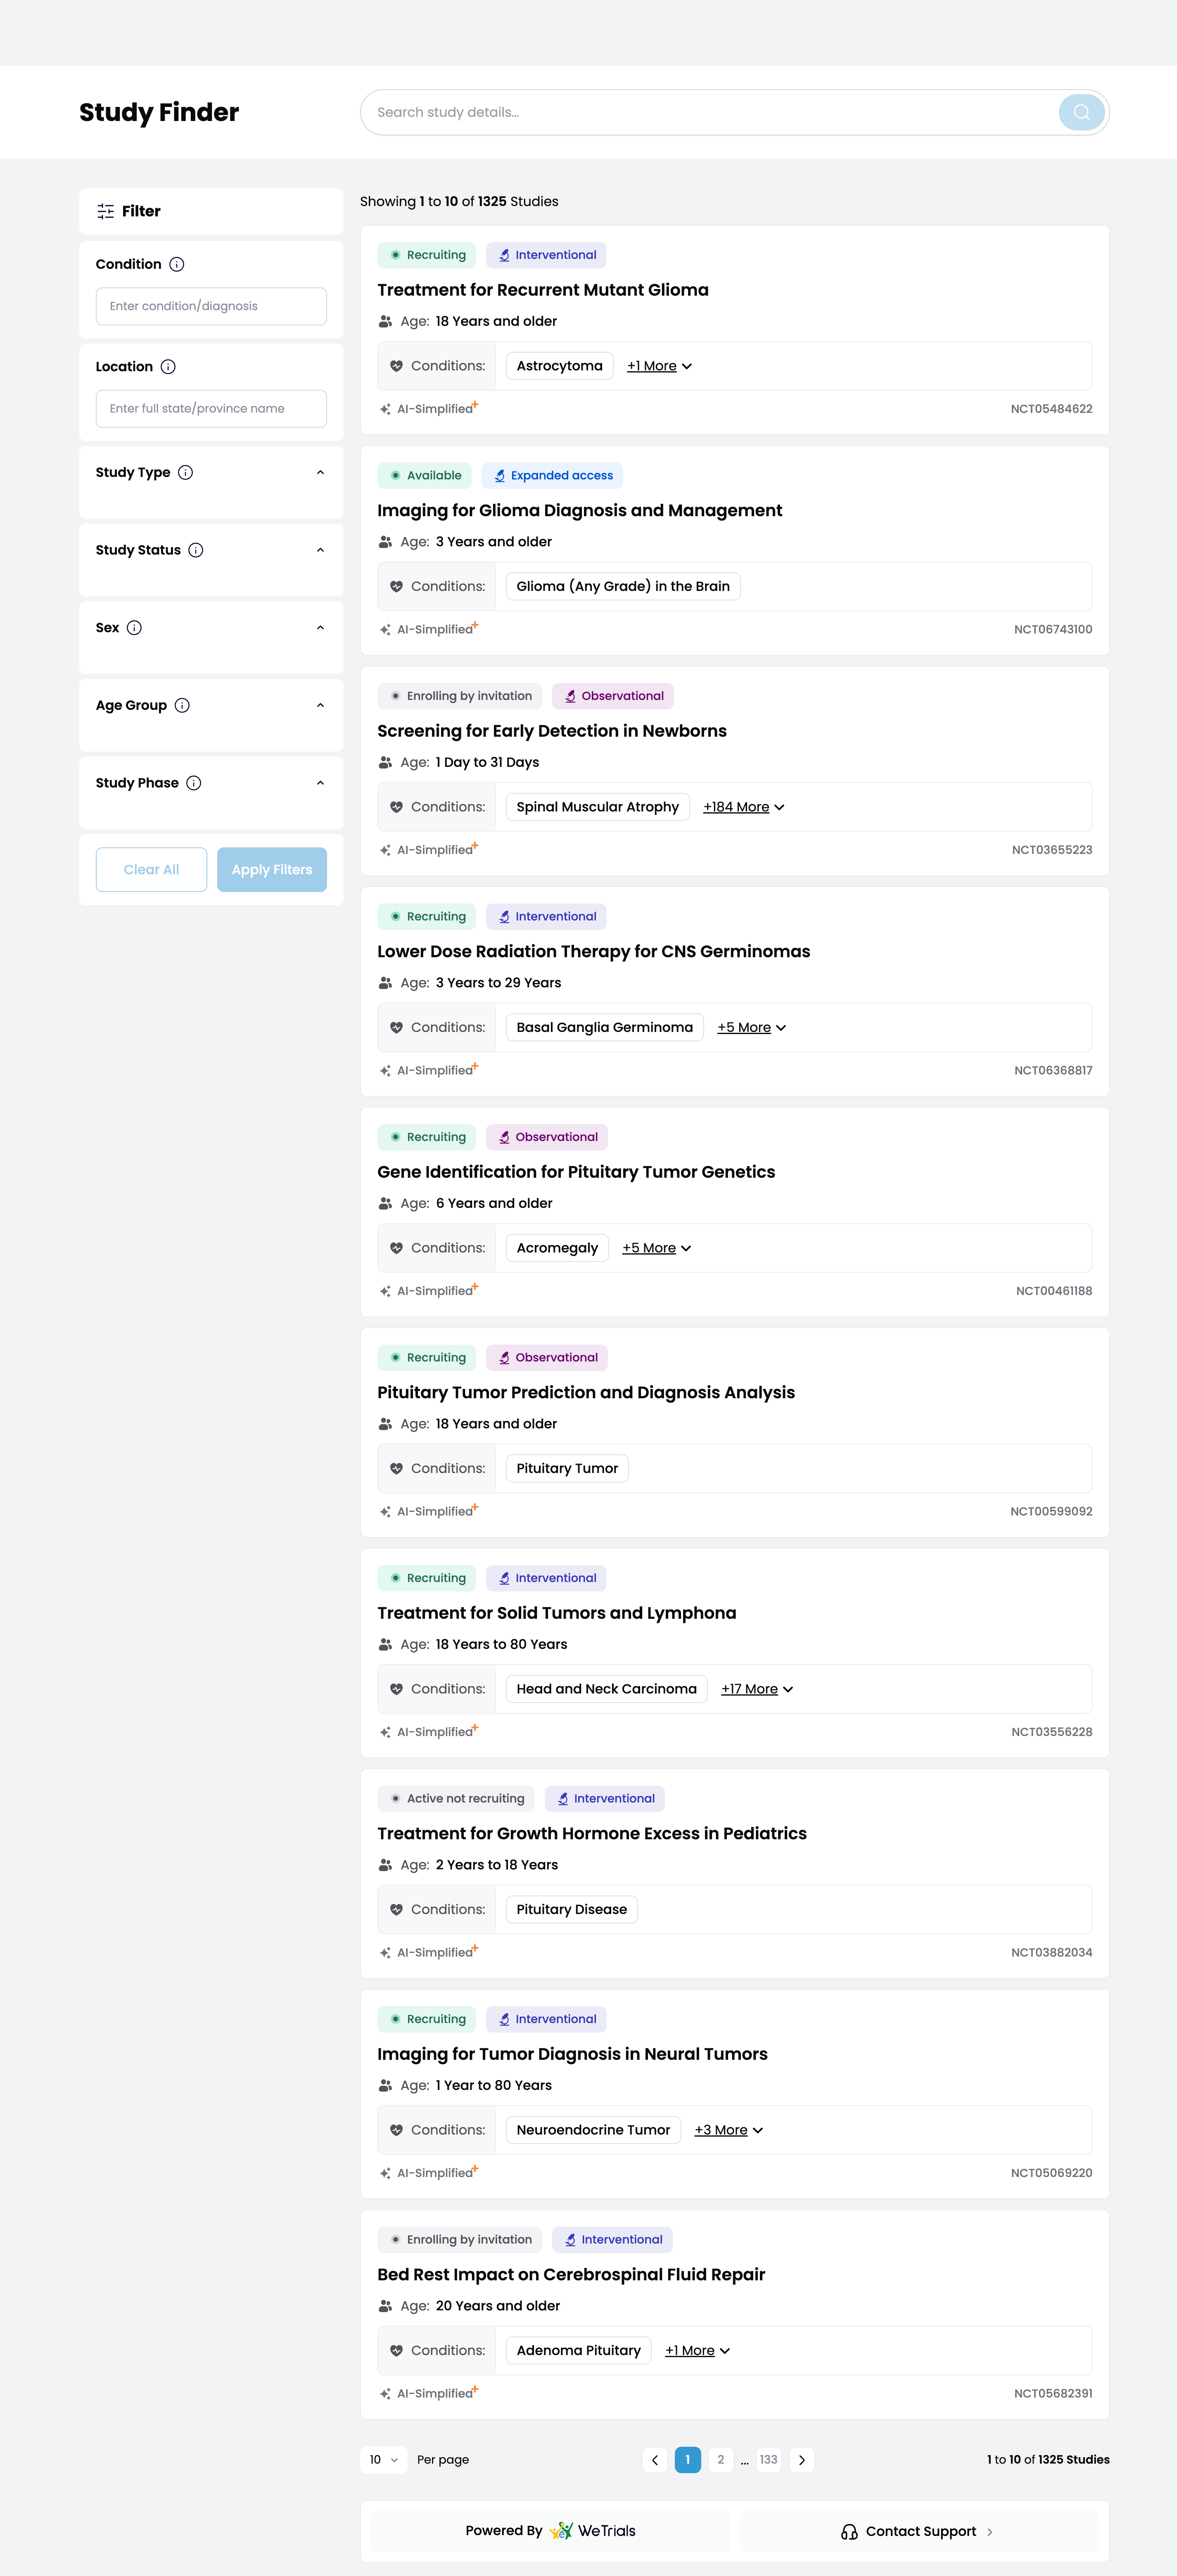Go to next results page arrow

pos(801,2460)
